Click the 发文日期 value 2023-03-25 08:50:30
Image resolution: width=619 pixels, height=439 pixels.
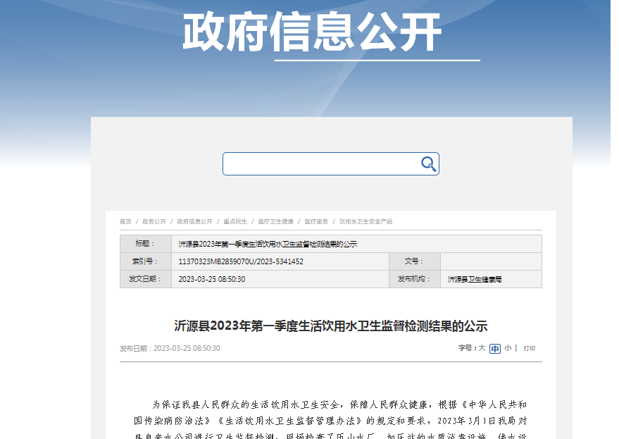pos(212,280)
